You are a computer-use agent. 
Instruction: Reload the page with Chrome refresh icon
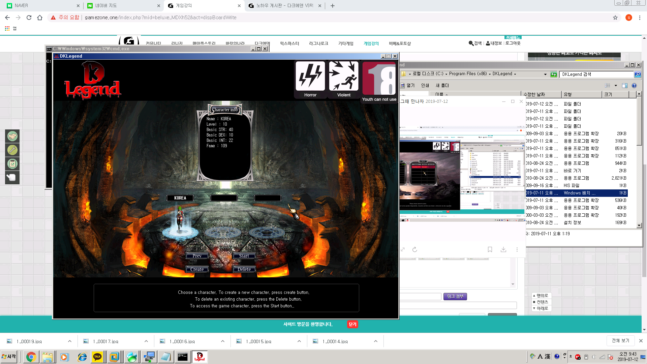[x=29, y=18]
